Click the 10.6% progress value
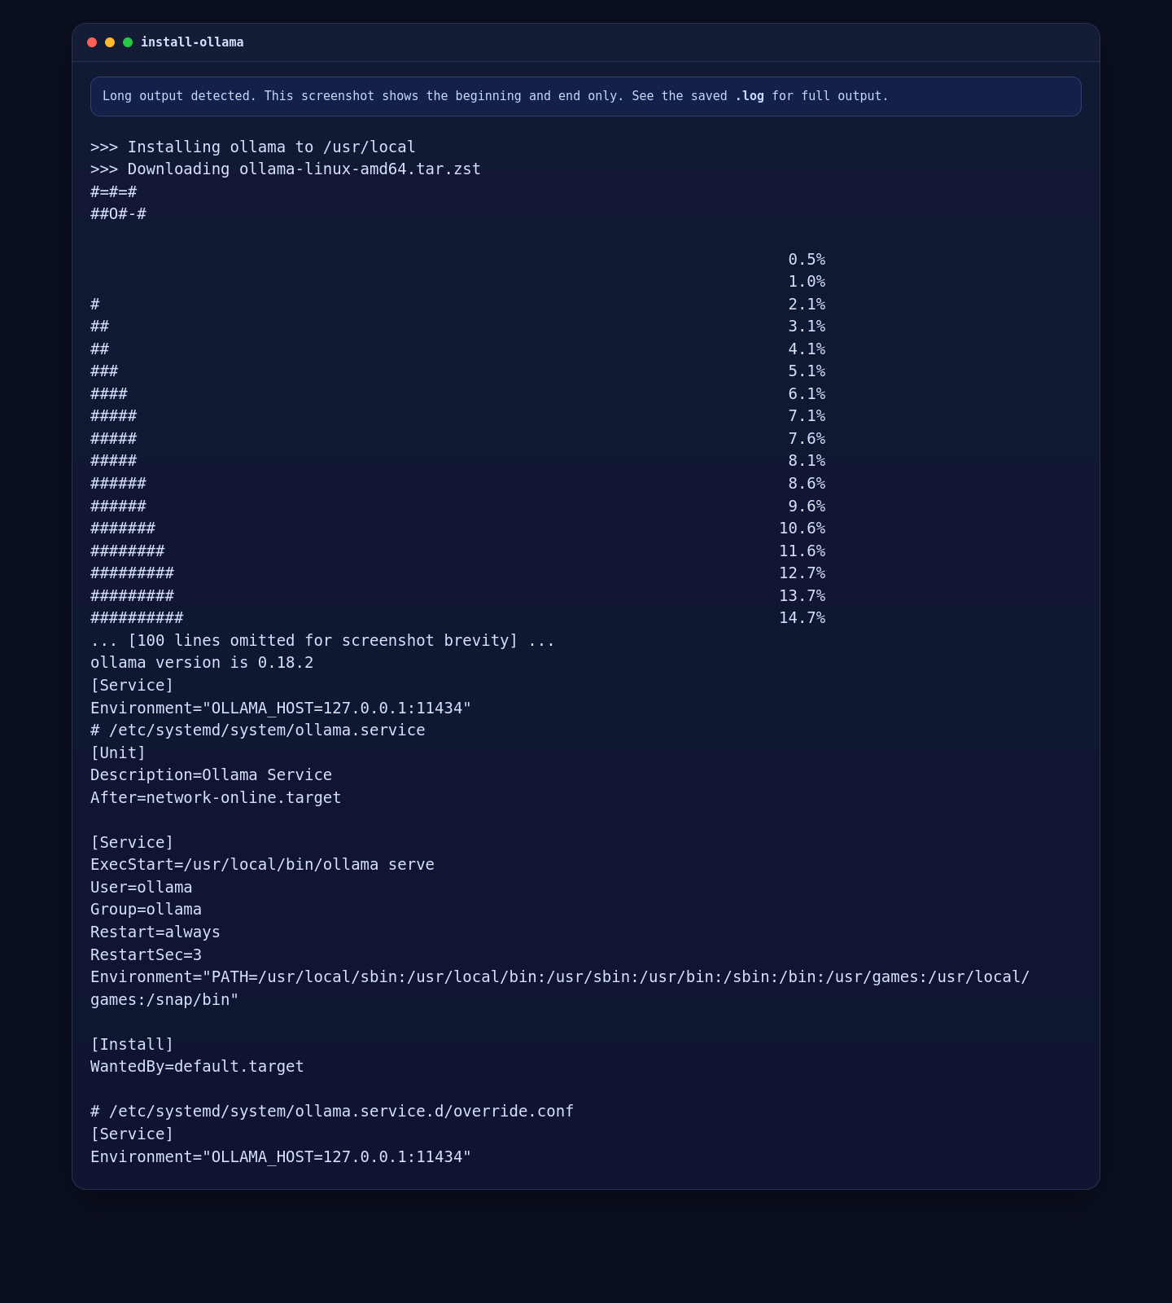The width and height of the screenshot is (1172, 1303). click(802, 529)
